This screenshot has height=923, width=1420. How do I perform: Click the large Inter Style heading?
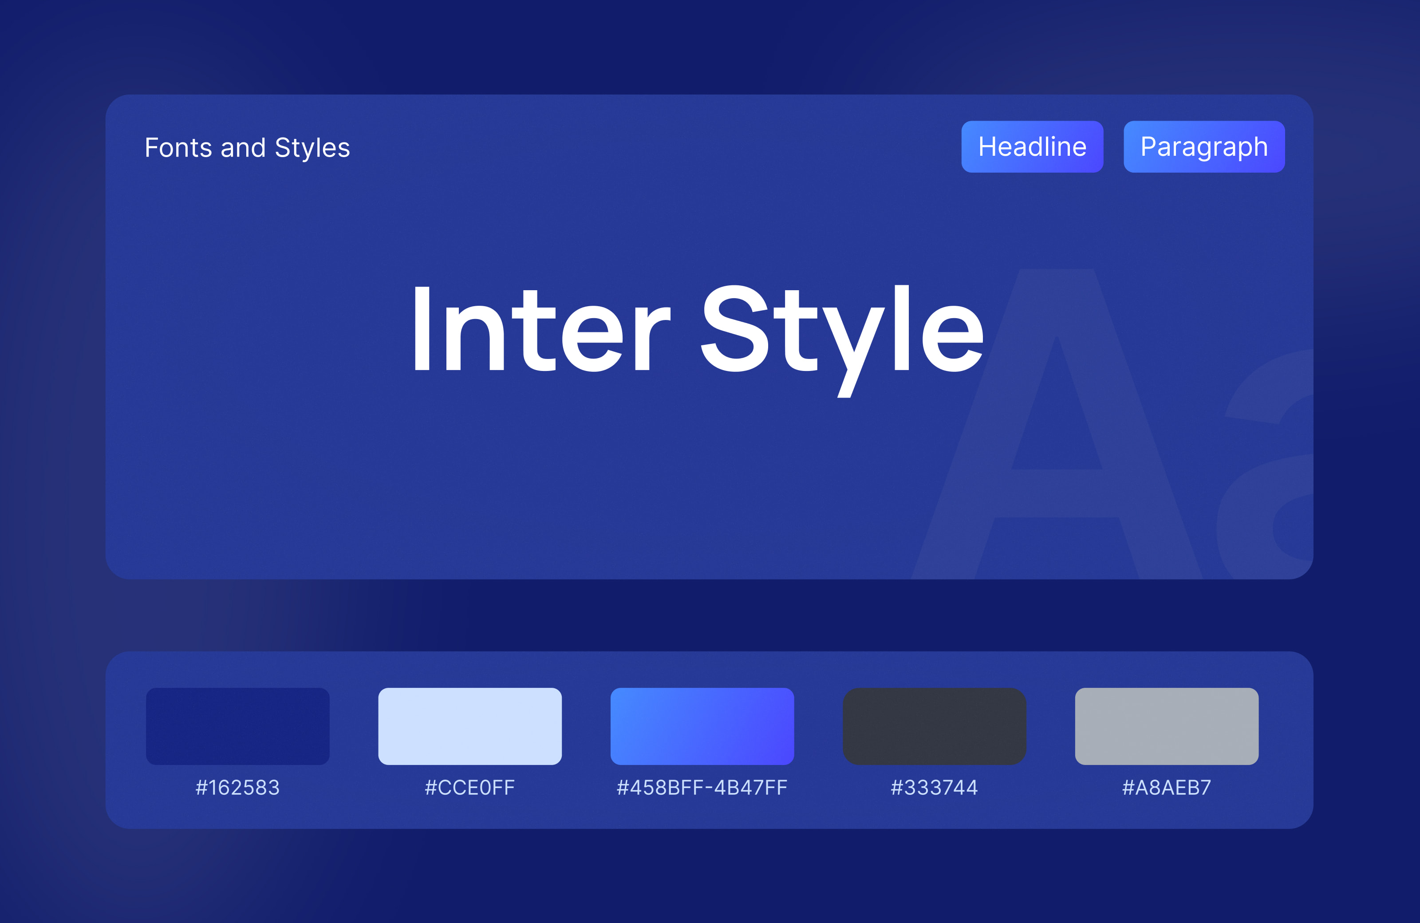(x=698, y=340)
